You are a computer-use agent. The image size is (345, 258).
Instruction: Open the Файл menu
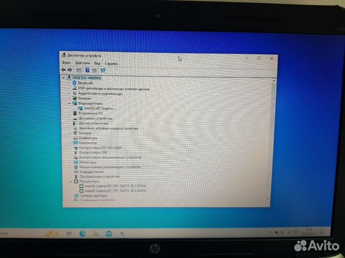[67, 63]
